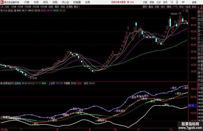This screenshot has width=203, height=131.
Task: Open the 问小达 menu
Action: click(65, 2)
